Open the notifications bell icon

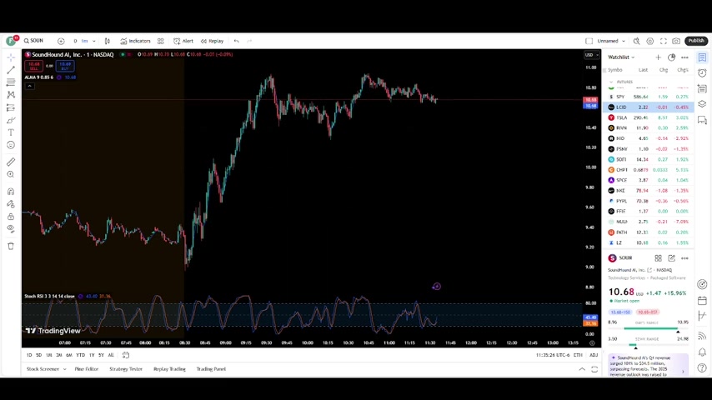702,352
